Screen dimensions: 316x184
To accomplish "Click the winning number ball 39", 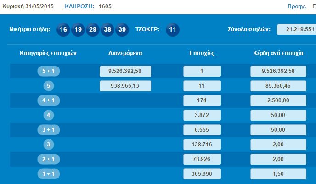I will coord(122,29).
